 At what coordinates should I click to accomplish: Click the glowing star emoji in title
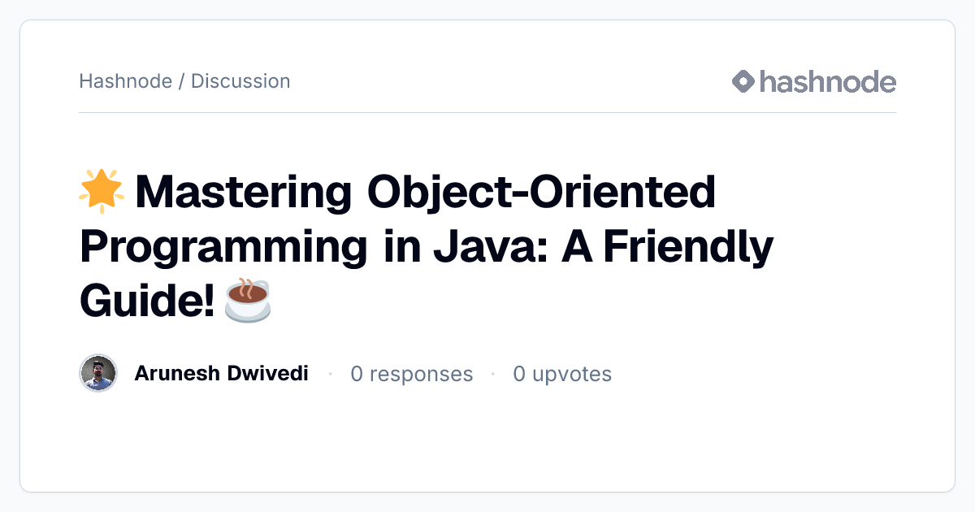point(102,192)
